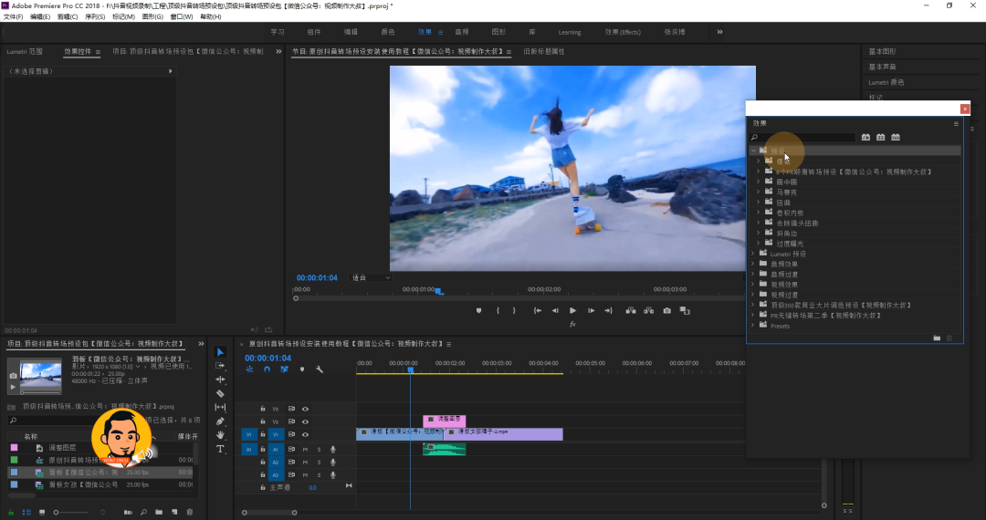Open the 基本图形 panel
The height and width of the screenshot is (520, 986).
882,51
